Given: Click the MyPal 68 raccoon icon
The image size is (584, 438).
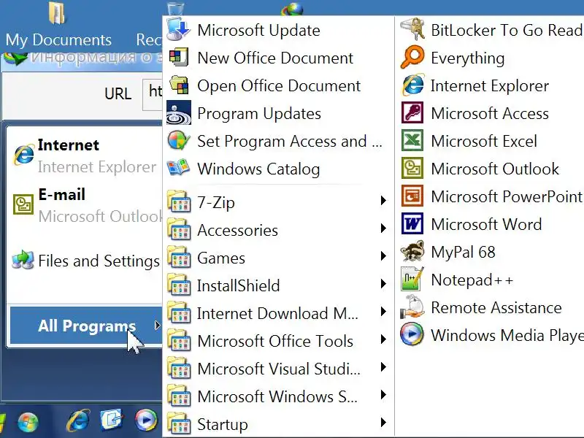Looking at the screenshot, I should click(412, 252).
